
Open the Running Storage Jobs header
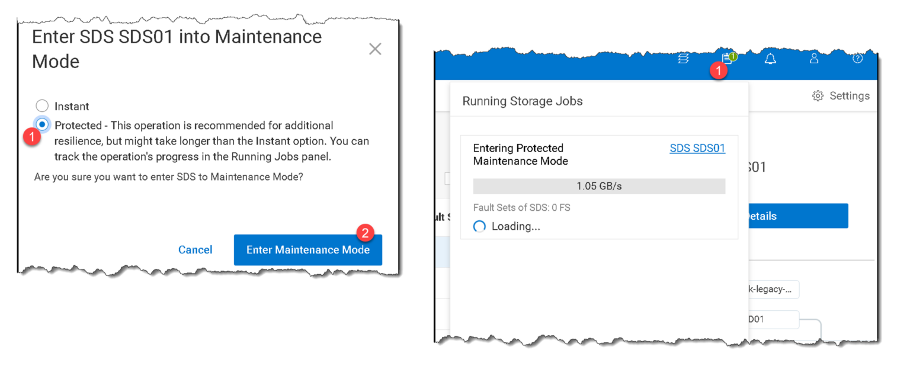(523, 101)
